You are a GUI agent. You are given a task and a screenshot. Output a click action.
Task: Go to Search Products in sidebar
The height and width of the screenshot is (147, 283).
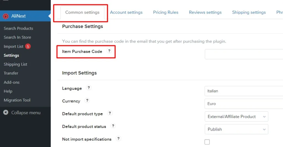[x=18, y=28]
